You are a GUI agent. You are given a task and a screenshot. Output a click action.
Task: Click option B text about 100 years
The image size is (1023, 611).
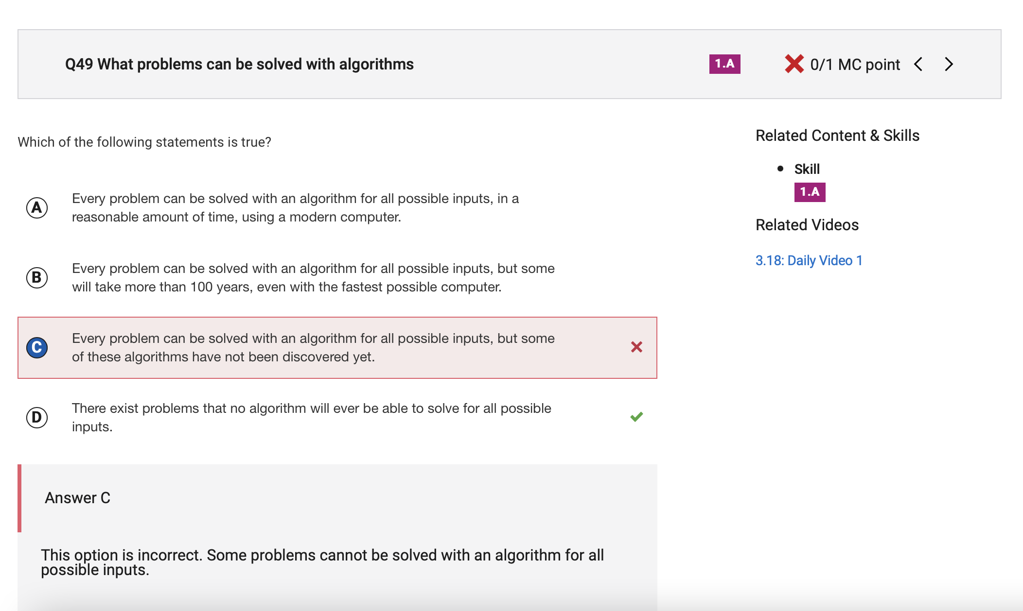click(x=313, y=278)
